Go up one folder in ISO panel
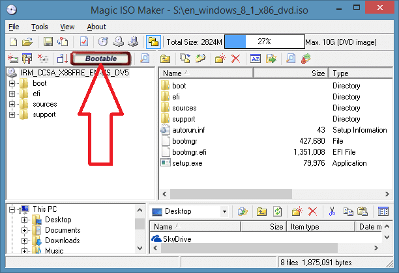Screen dimensions: 399x273 click(x=165, y=59)
